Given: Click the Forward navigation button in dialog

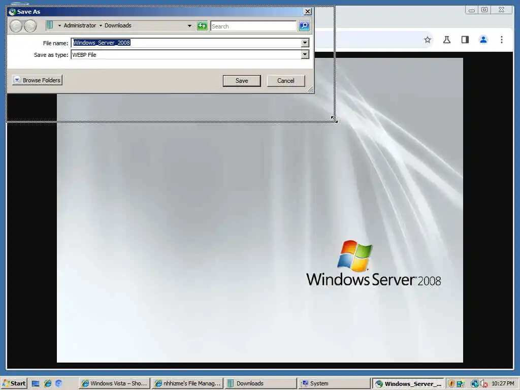Looking at the screenshot, I should (x=30, y=26).
